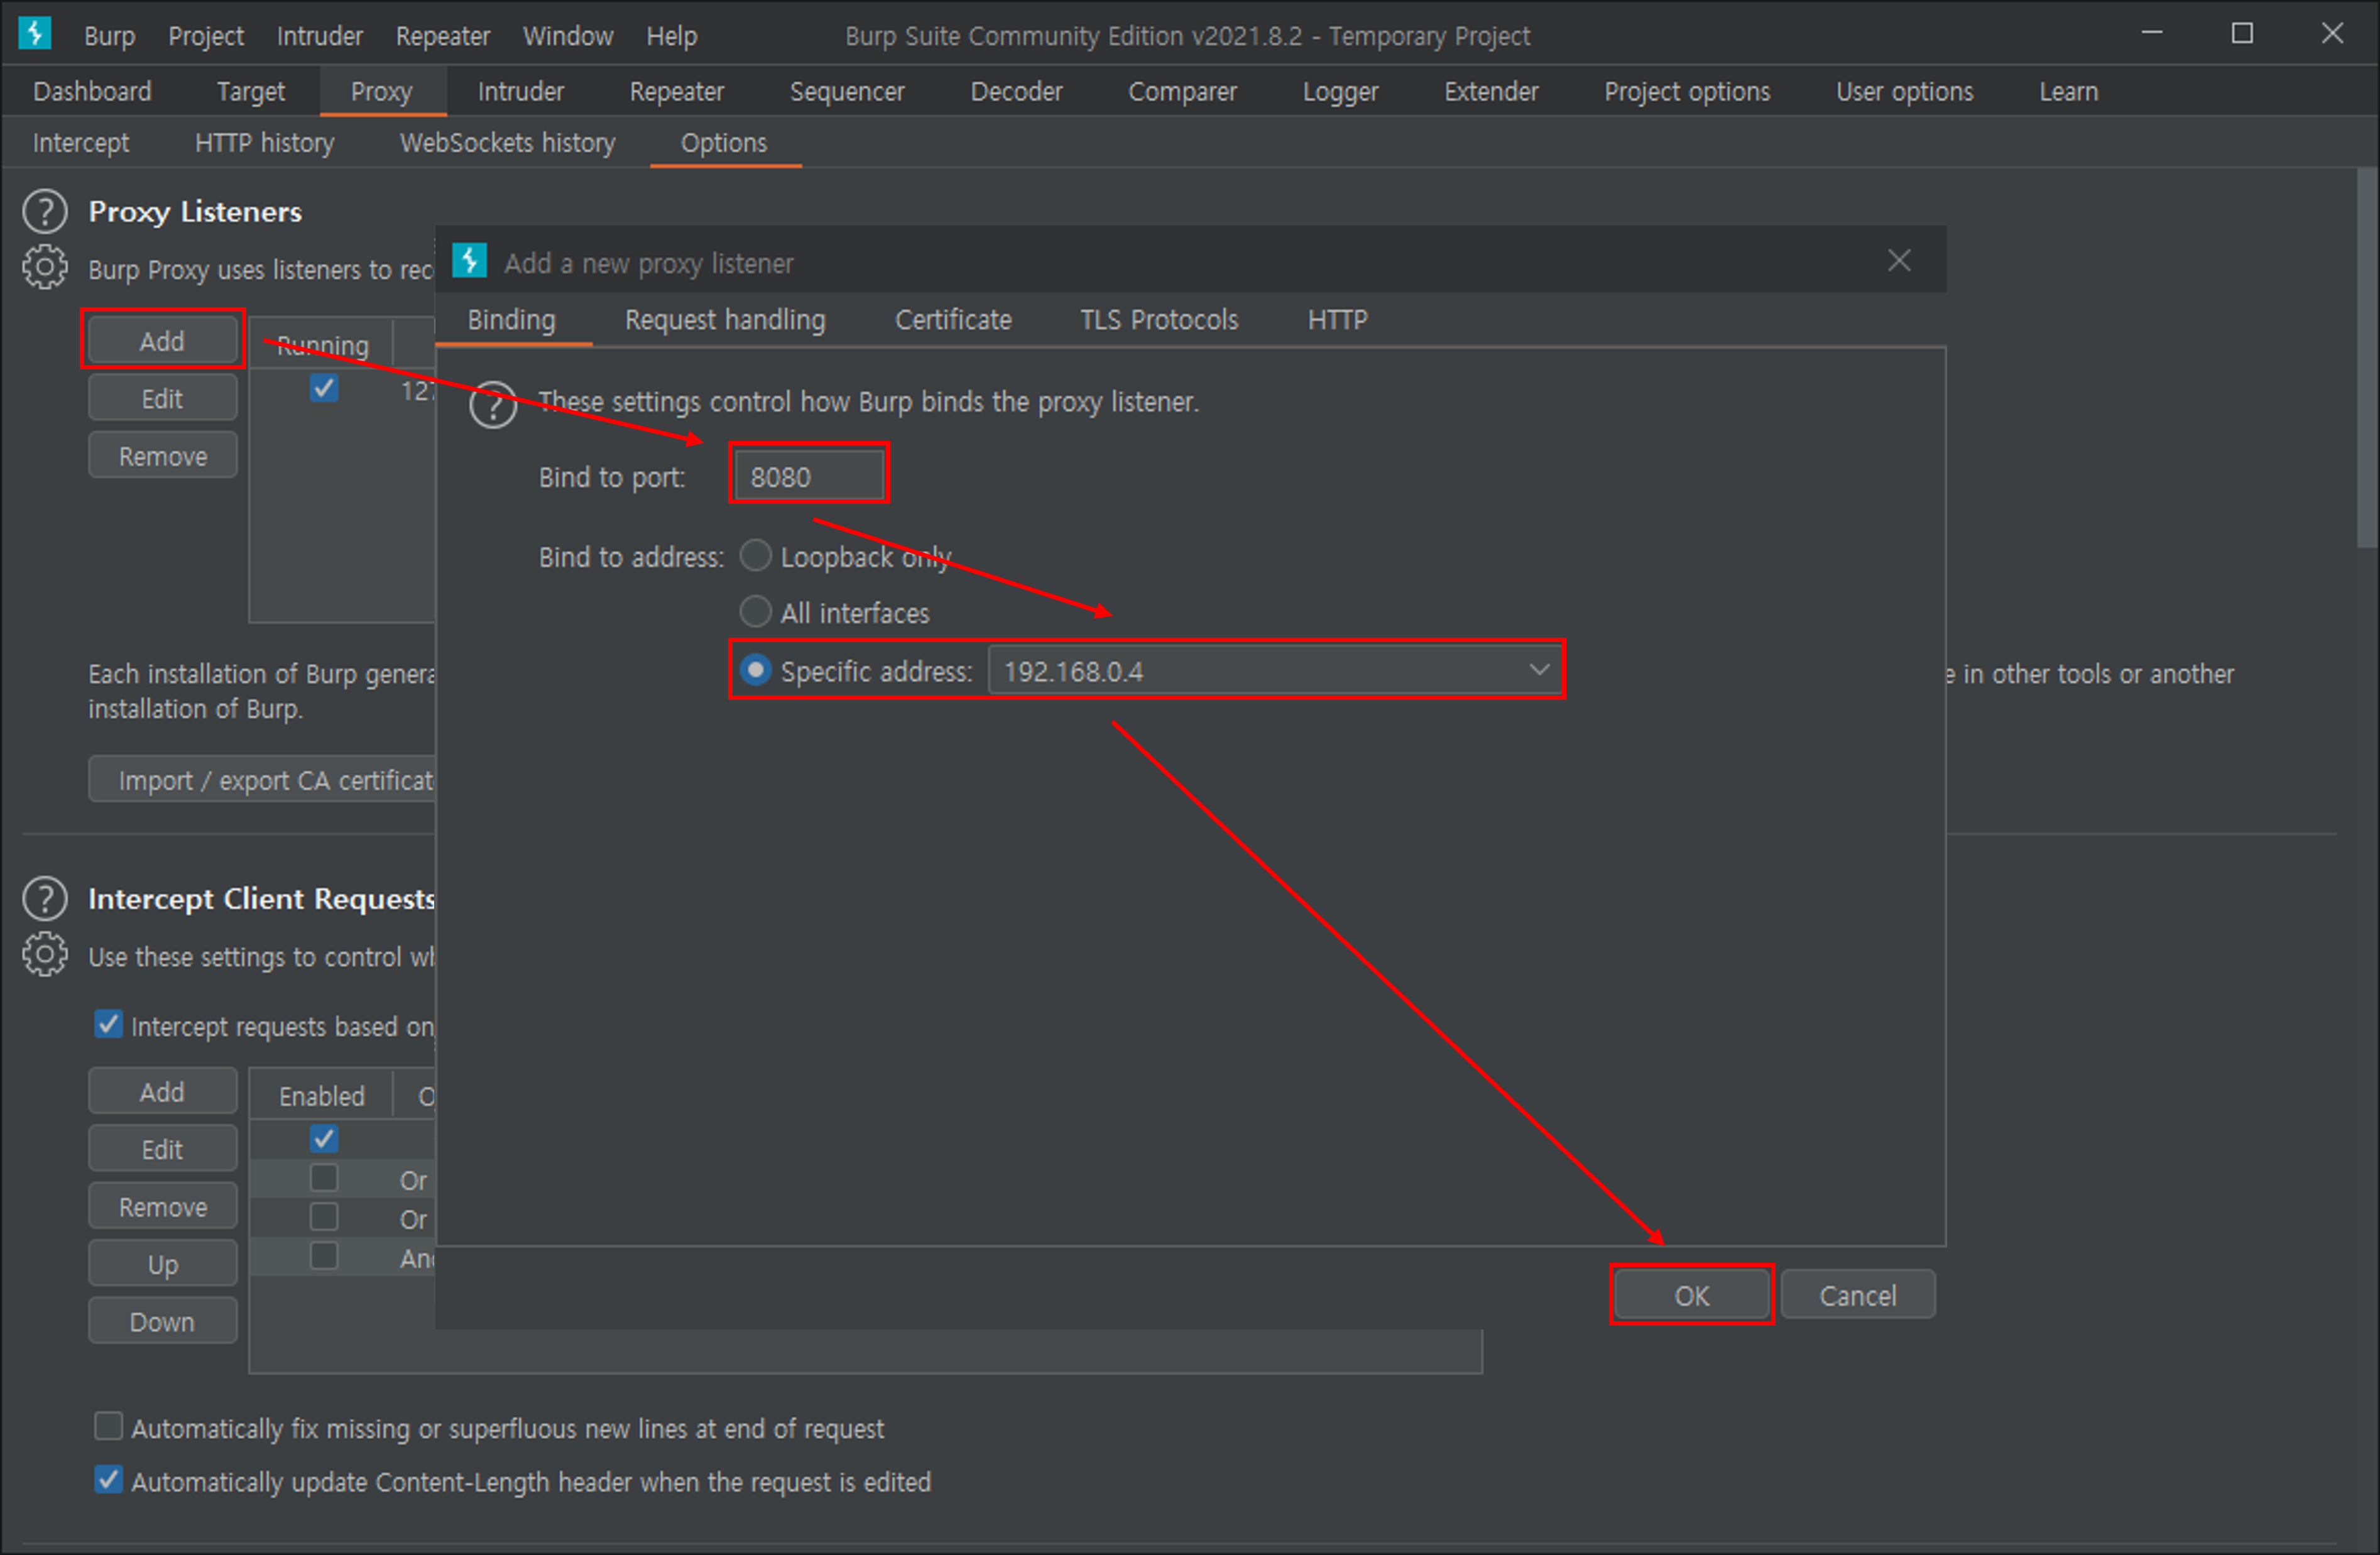Open the Proxy Listeners gear settings icon

click(x=45, y=268)
